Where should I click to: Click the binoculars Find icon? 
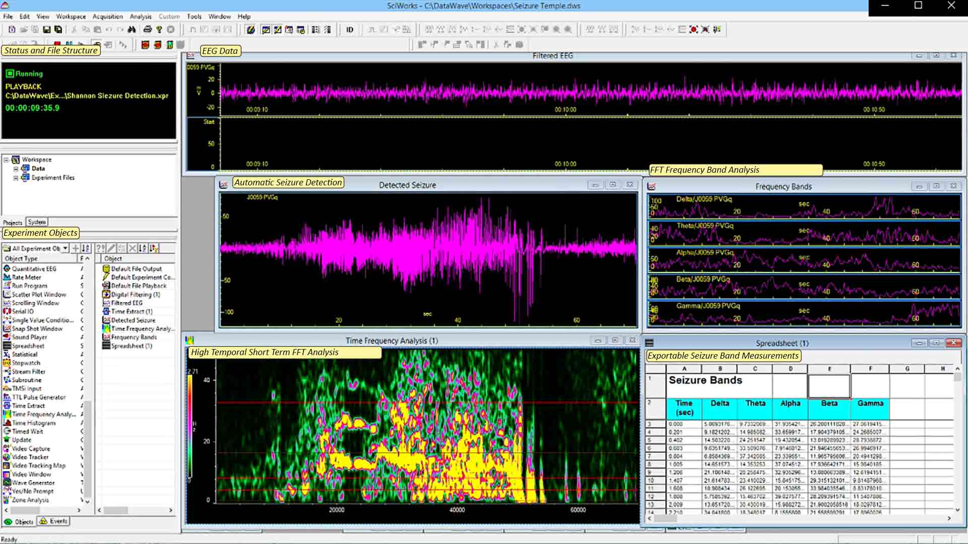coord(132,30)
